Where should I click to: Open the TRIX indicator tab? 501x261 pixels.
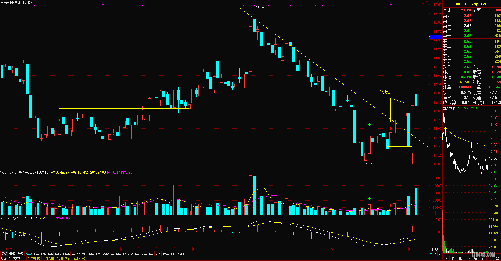[x=58, y=254]
